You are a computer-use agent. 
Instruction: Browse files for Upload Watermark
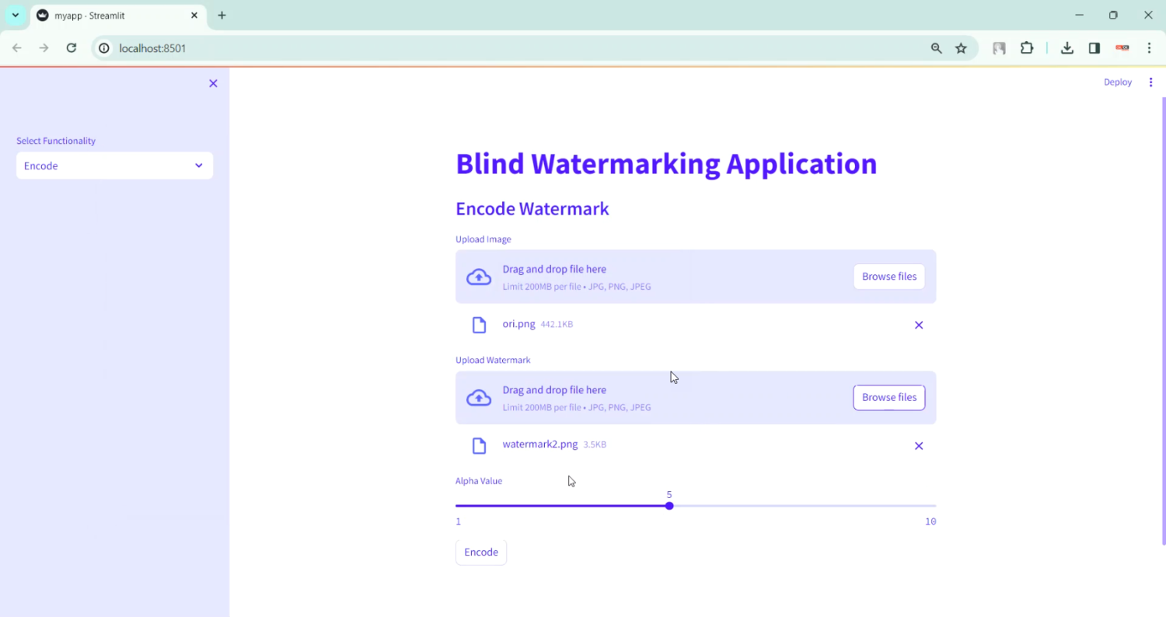[x=888, y=398]
